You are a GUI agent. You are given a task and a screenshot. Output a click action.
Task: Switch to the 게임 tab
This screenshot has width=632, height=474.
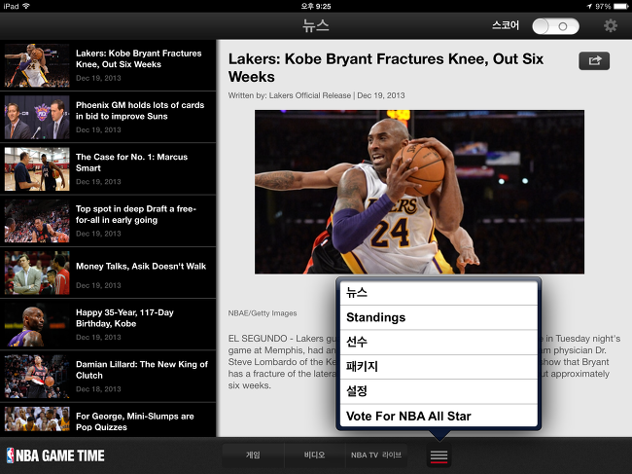pos(253,456)
